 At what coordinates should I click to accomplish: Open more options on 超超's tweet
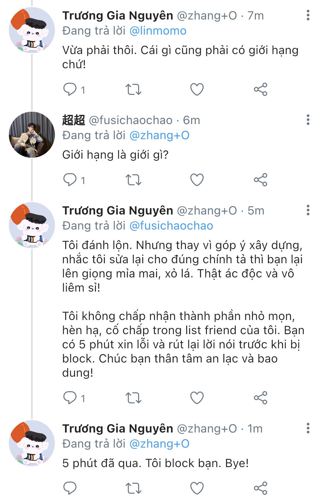coord(308,120)
